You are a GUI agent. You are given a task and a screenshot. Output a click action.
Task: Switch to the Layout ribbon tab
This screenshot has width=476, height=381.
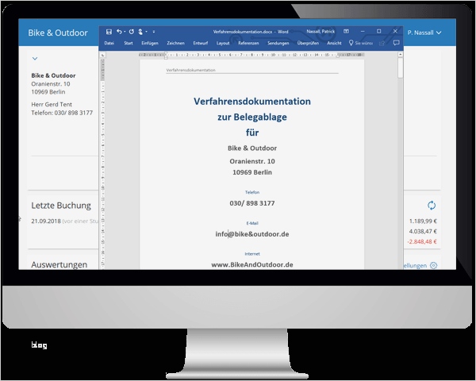click(x=223, y=43)
